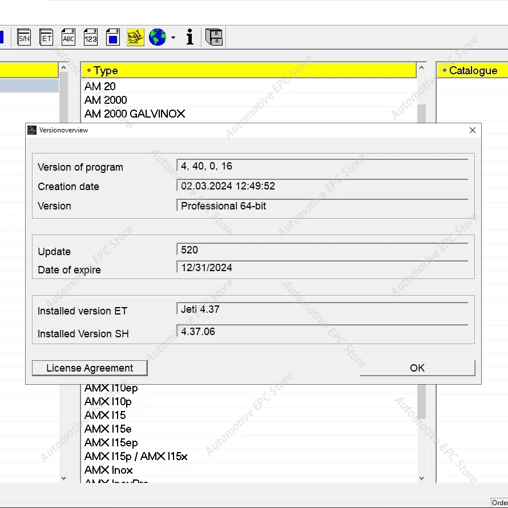This screenshot has height=508, width=508.
Task: Open the ET parts search icon
Action: click(x=46, y=38)
